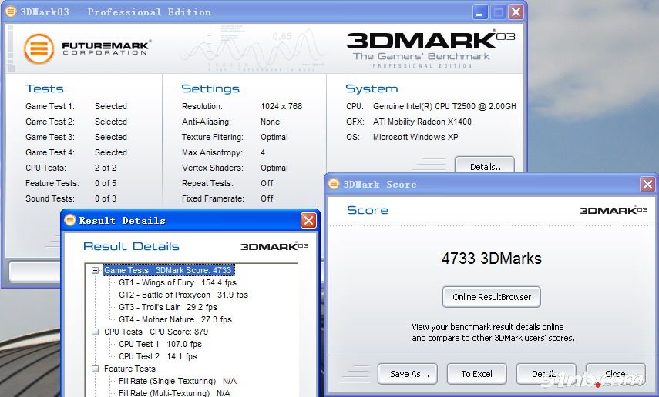Export results with To Excel button

coord(476,374)
